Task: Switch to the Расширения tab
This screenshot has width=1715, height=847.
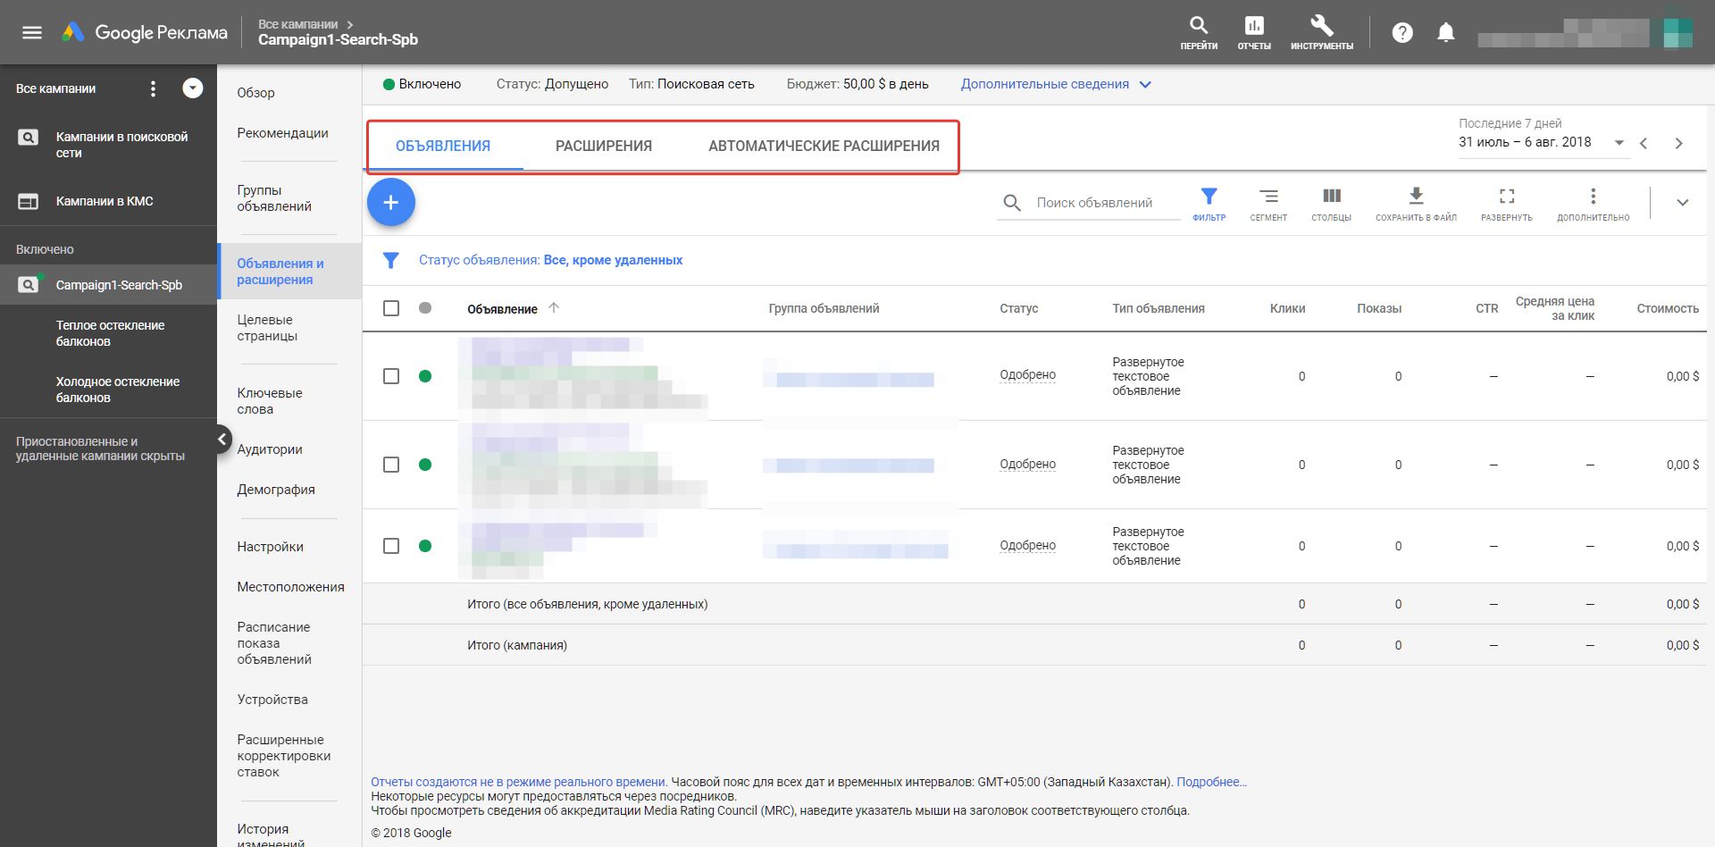Action: tap(604, 146)
